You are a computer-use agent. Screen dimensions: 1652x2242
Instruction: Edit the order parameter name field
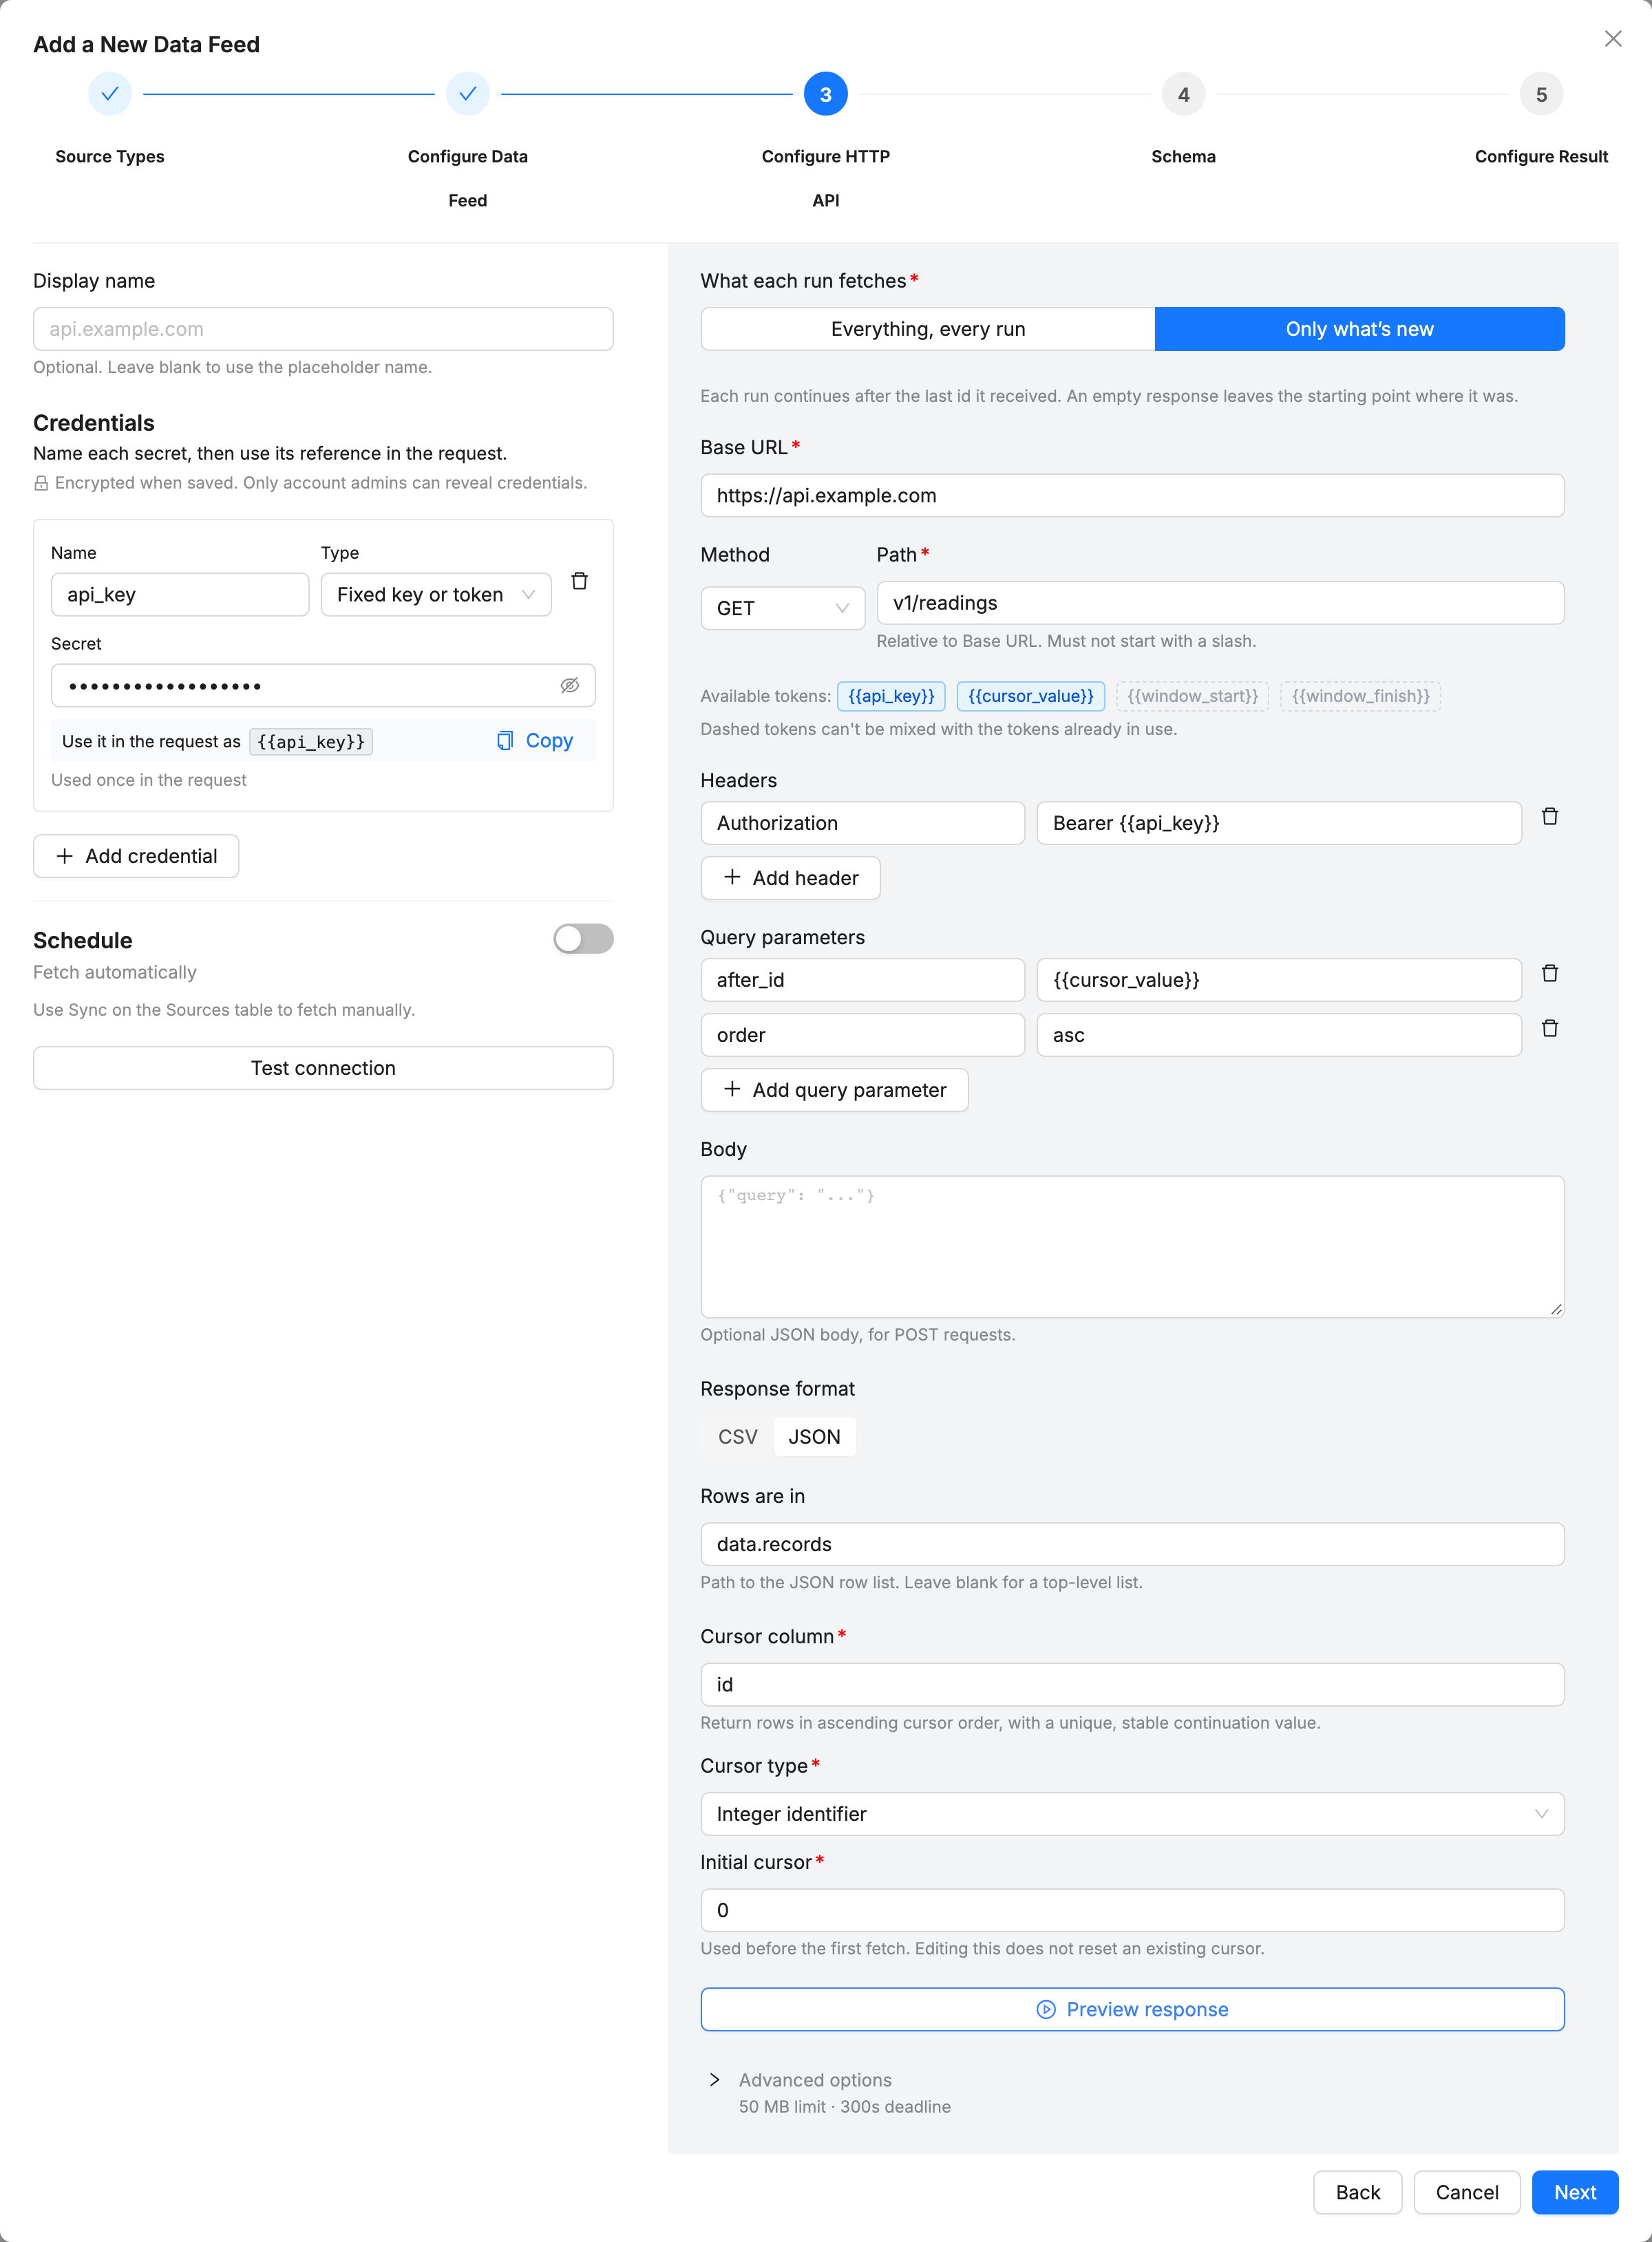(x=862, y=1034)
